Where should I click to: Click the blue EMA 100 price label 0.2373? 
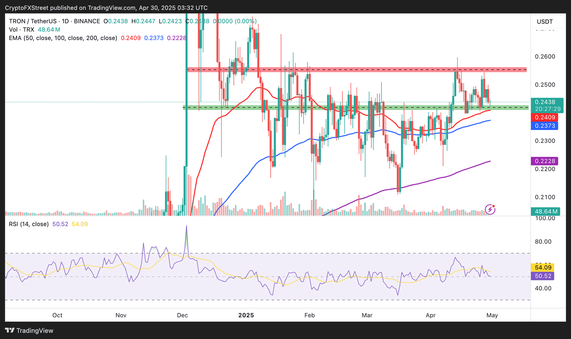[x=545, y=126]
